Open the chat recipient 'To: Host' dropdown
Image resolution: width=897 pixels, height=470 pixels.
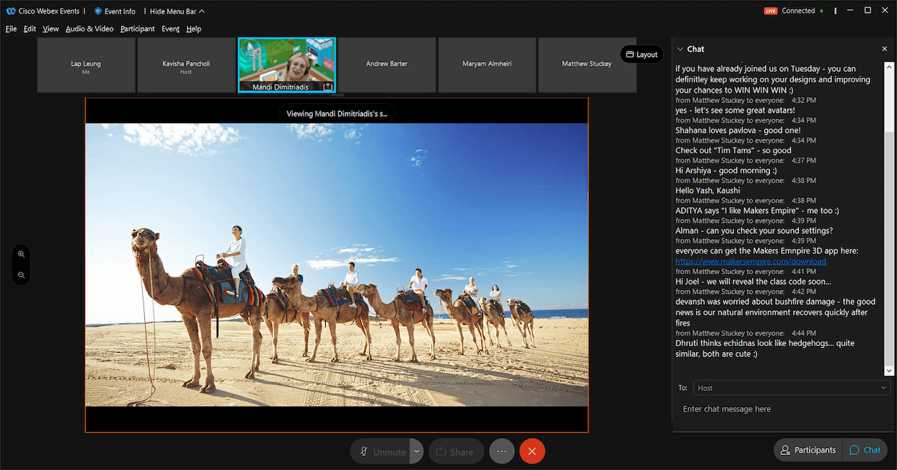[x=791, y=388]
